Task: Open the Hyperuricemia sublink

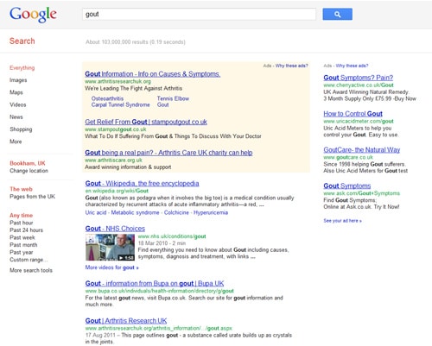Action: tap(211, 213)
